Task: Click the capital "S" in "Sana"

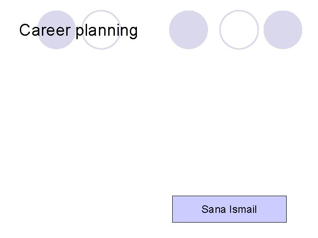Action: tap(205, 209)
